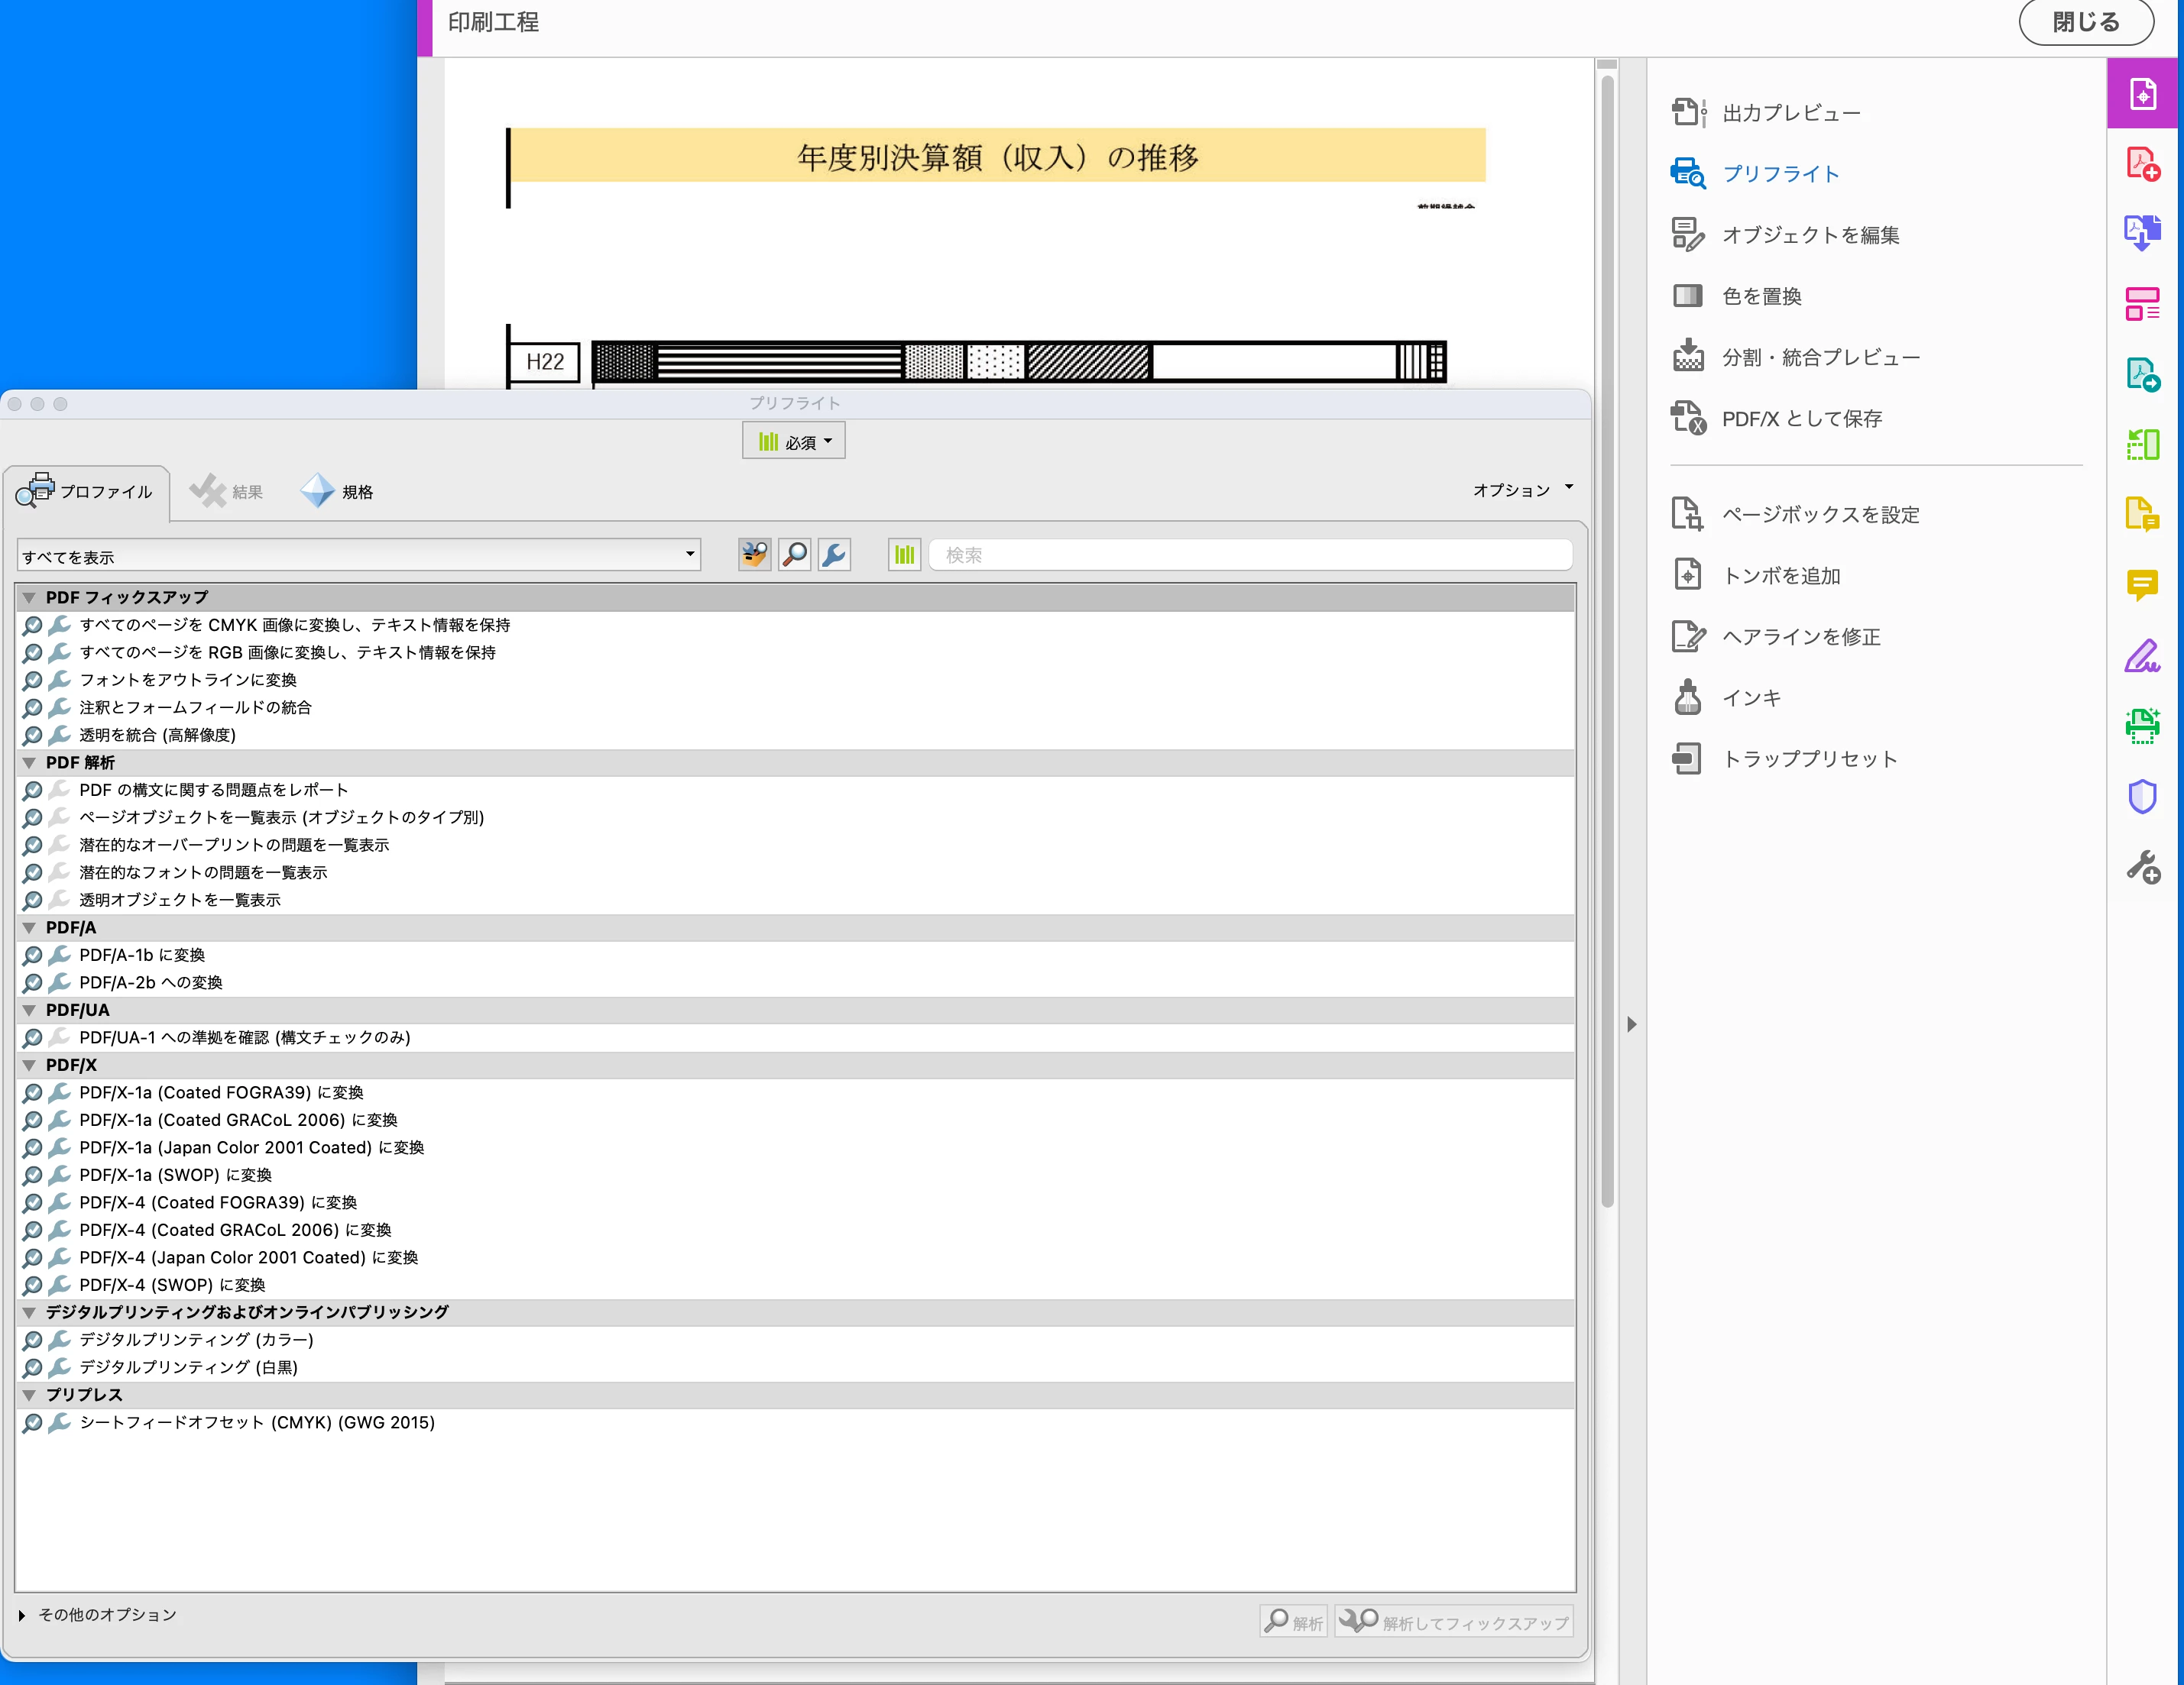
Task: Open the shield Protect tool in sidebar
Action: coord(2142,797)
